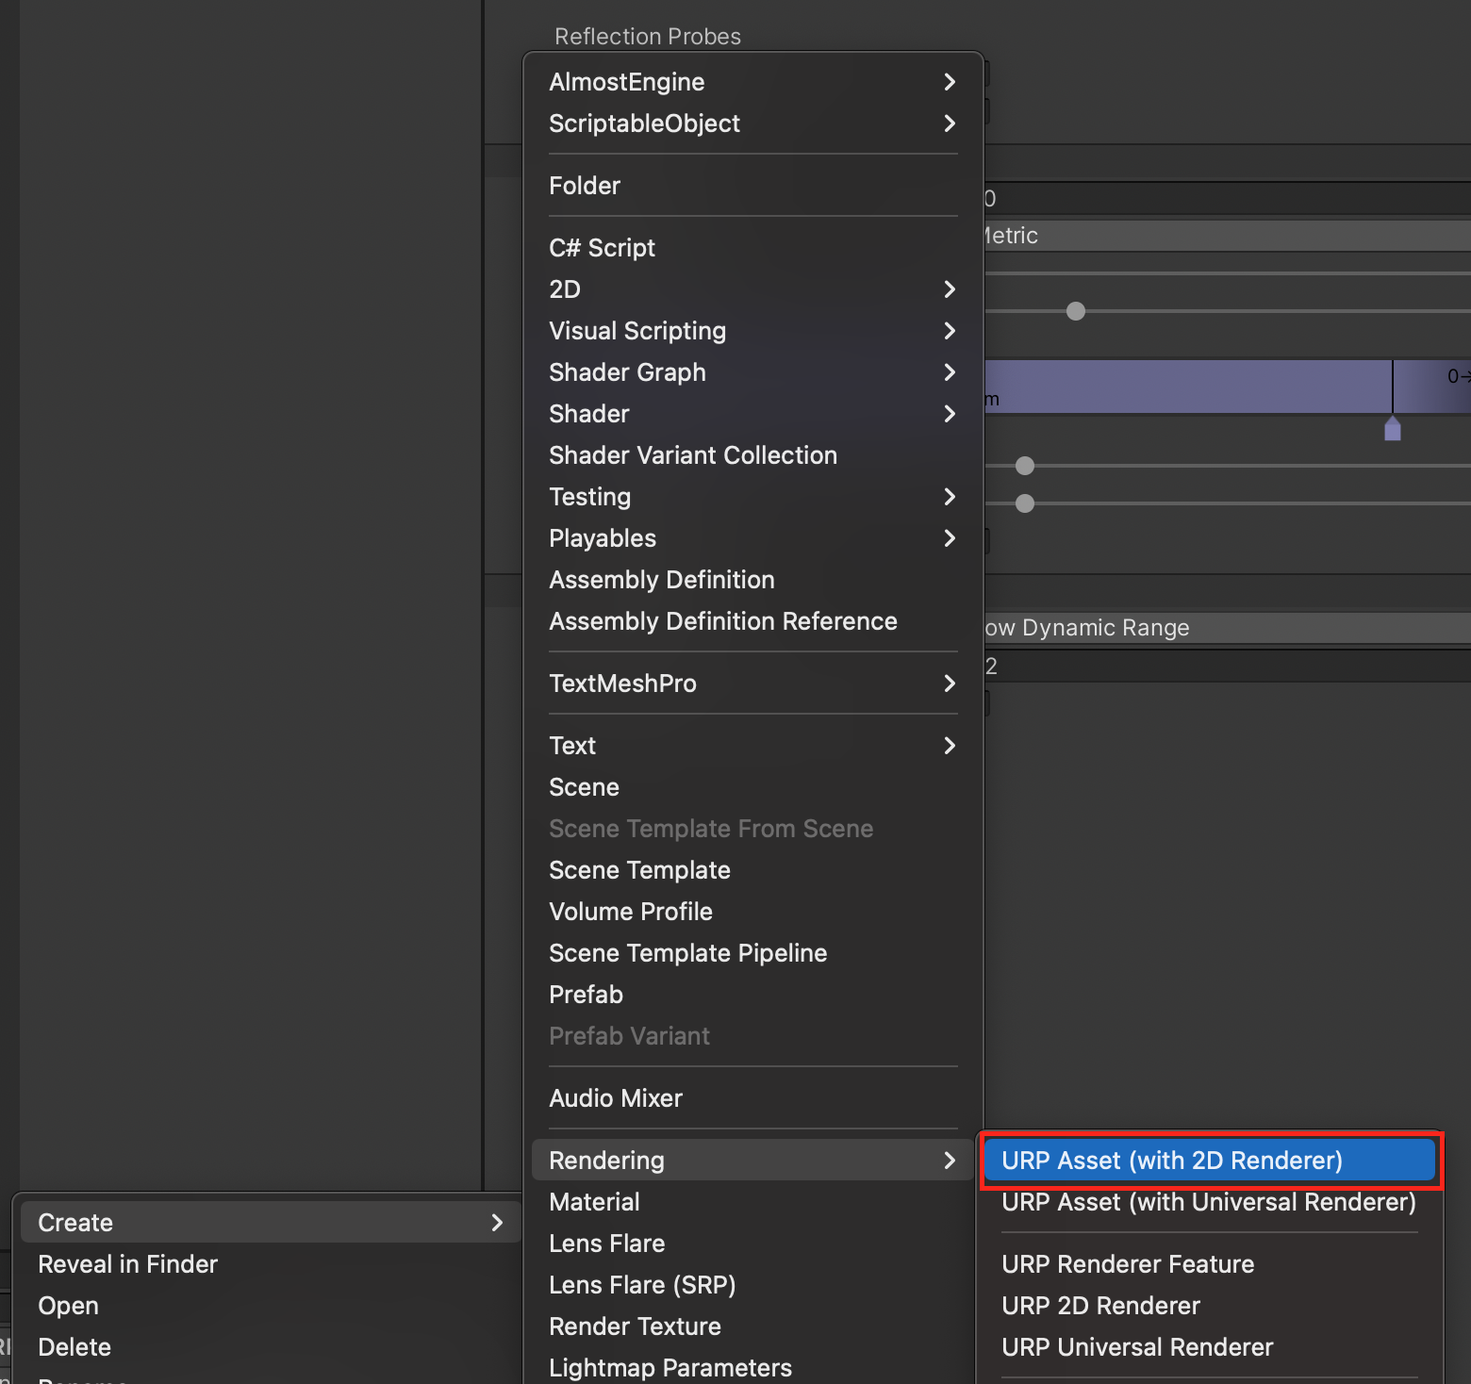Create a new C# Script

point(752,248)
